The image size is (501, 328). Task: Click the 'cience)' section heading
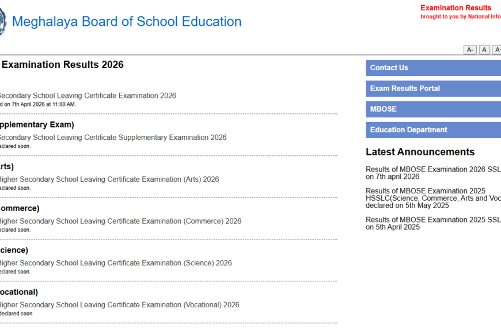(x=14, y=250)
